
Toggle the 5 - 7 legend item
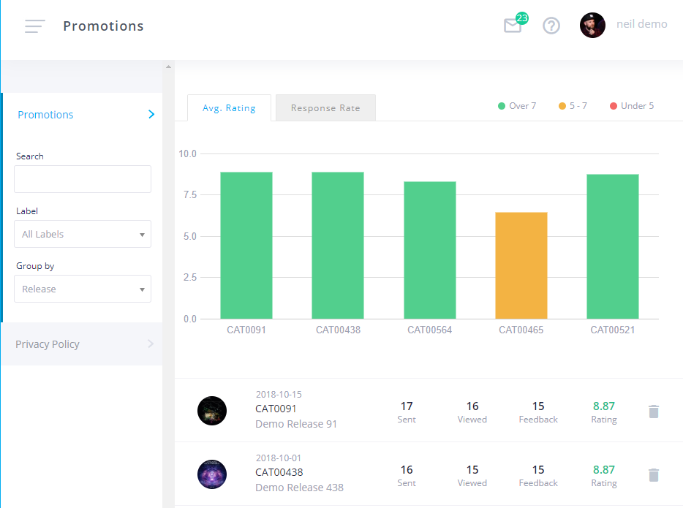[573, 106]
